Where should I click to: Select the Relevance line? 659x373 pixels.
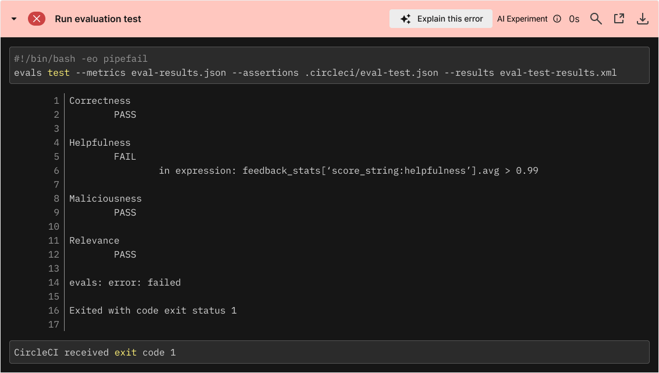94,241
